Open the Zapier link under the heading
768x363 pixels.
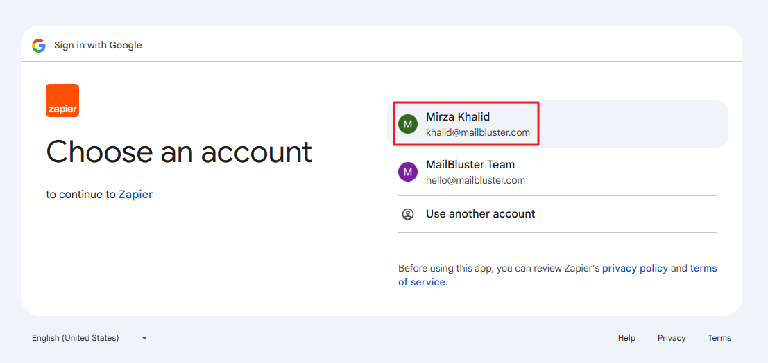click(x=135, y=195)
